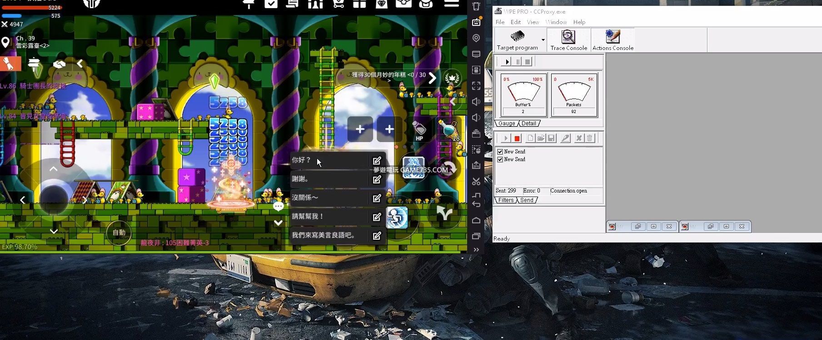Screen dimensions: 822x340
Task: Toggle the 自動 auto-battle button
Action: click(x=119, y=232)
